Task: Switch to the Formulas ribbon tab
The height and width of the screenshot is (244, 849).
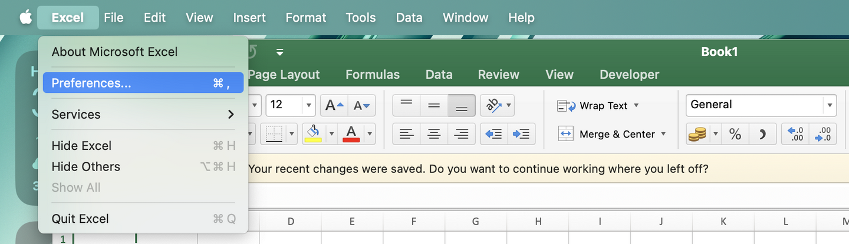Action: pos(372,75)
